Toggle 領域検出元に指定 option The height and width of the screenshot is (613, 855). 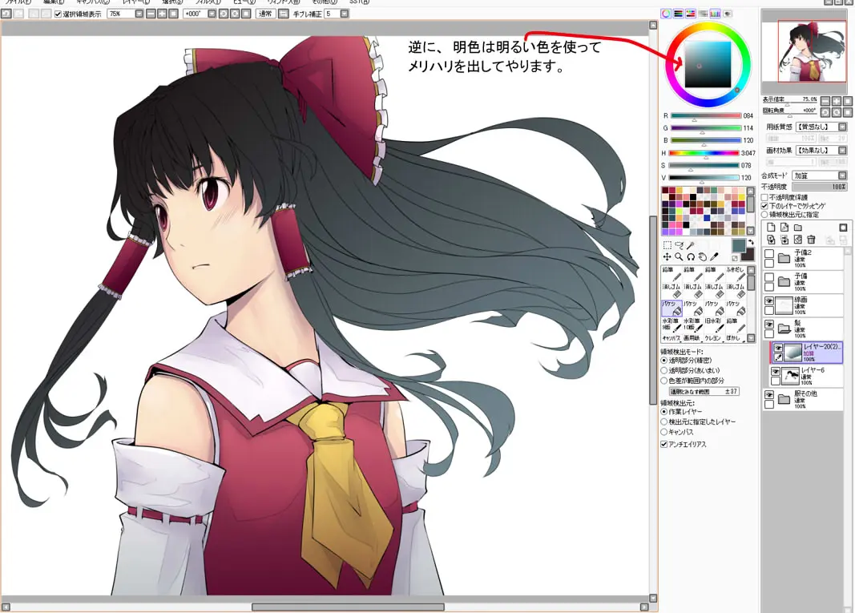click(x=764, y=215)
